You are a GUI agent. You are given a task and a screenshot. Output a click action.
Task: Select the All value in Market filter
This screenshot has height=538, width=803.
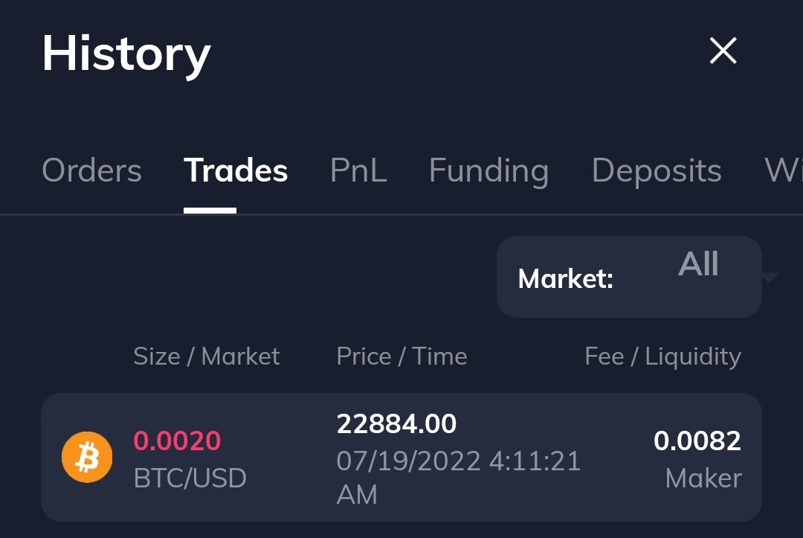pos(698,264)
